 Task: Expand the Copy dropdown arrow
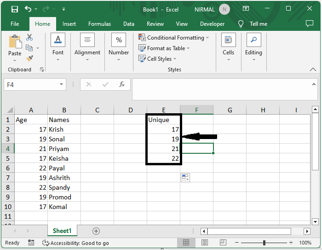pyautogui.click(x=38, y=48)
